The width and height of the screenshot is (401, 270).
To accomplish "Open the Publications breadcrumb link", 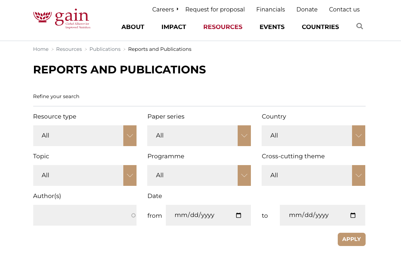I will (x=105, y=49).
